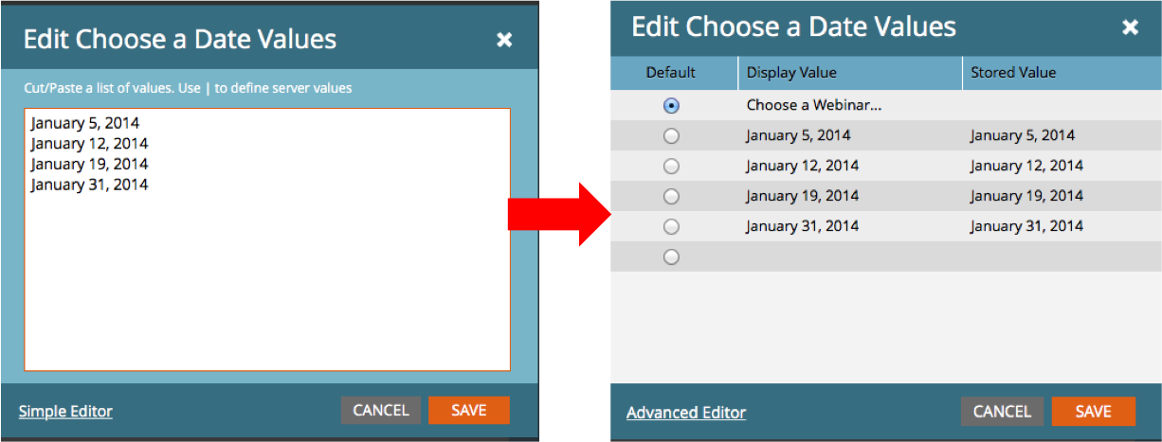Choose the January 19, 2014 default radio button

tap(671, 197)
